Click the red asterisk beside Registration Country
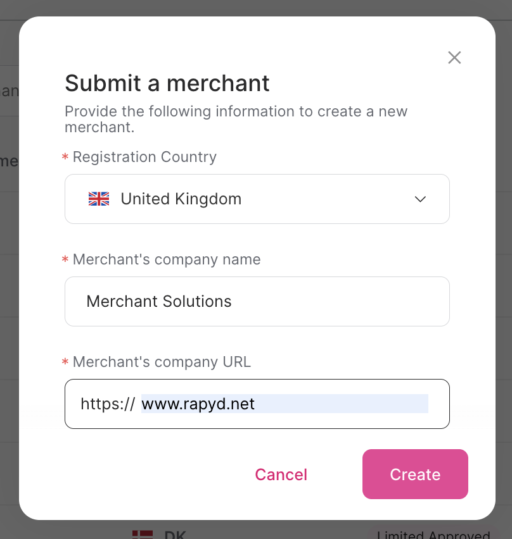 tap(65, 157)
